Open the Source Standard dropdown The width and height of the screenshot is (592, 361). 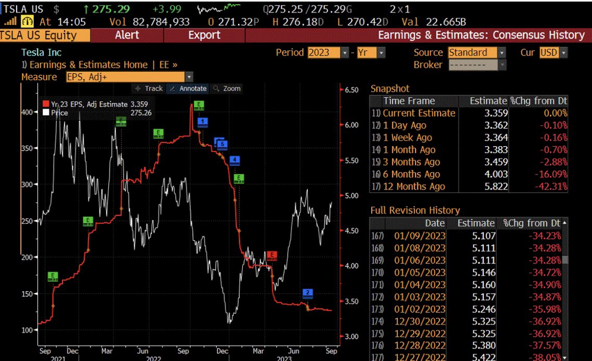(502, 53)
